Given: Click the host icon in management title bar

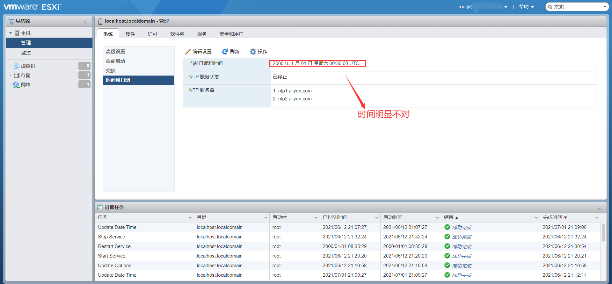Looking at the screenshot, I should 100,21.
